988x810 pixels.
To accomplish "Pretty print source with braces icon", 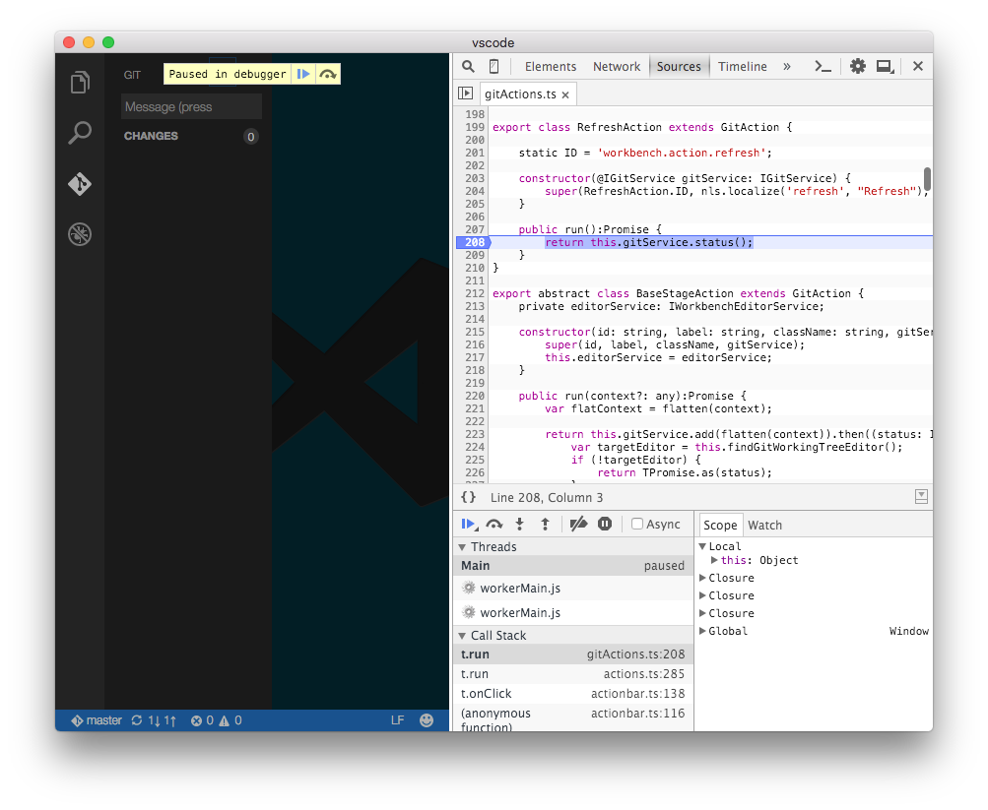I will coord(469,497).
